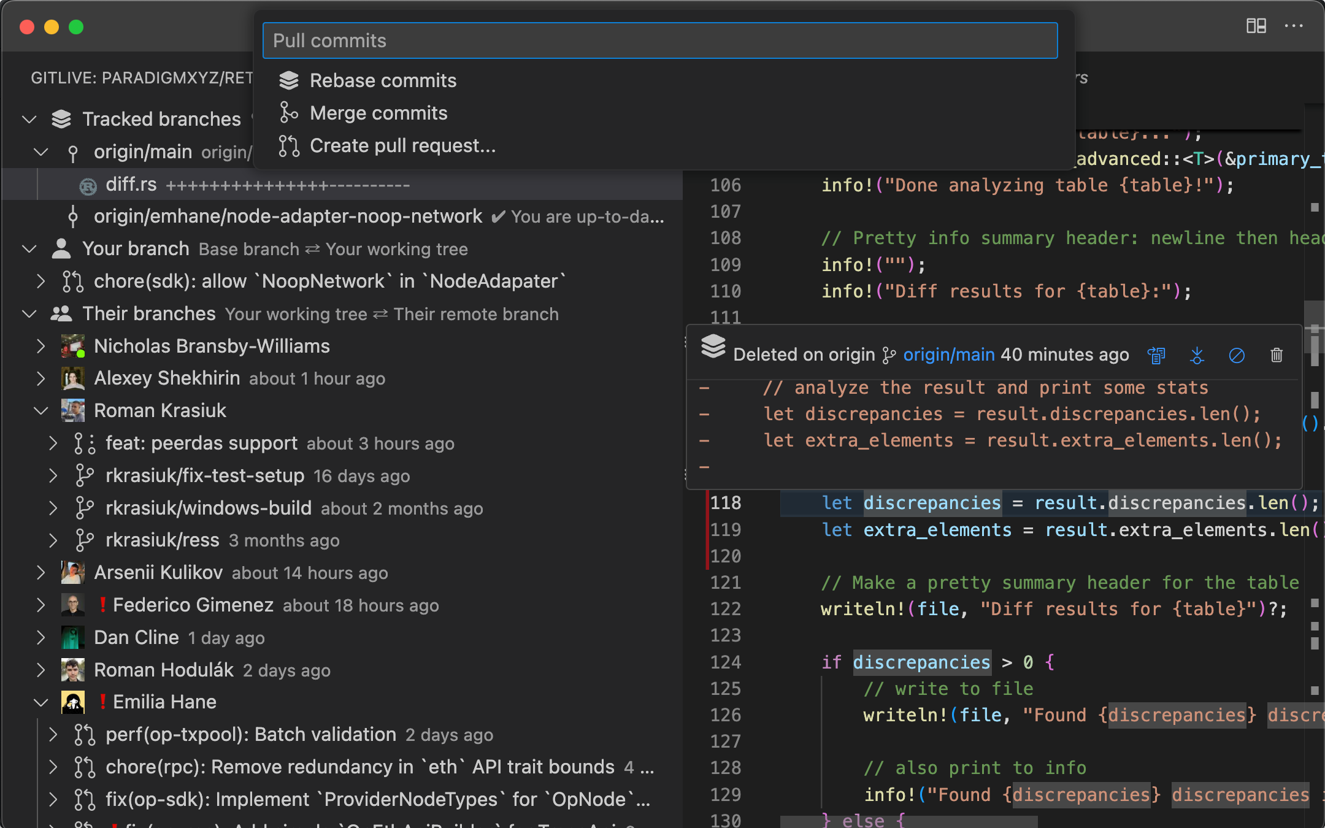
Task: Click writeln! on line 122
Action: tap(862, 609)
